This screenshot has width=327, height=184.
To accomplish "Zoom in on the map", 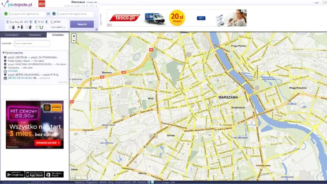I will [x=74, y=36].
